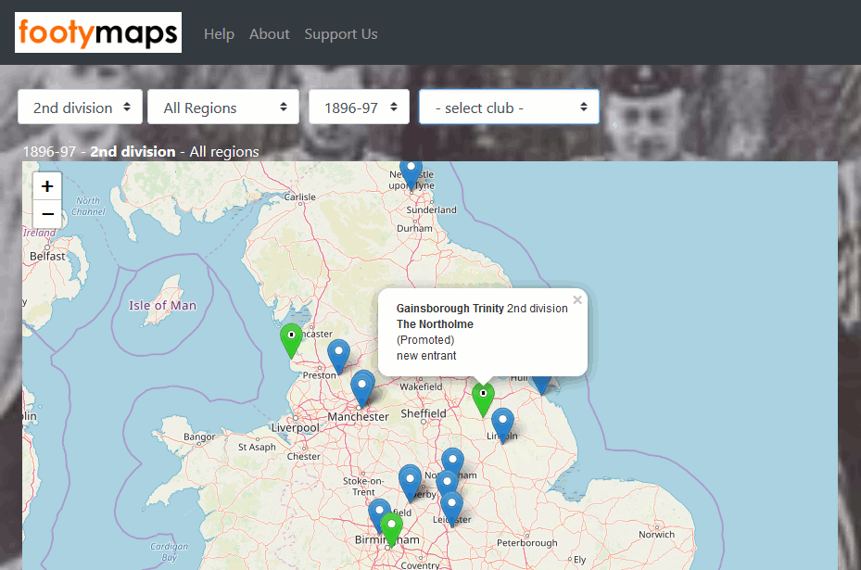
Task: Open the Support Us link
Action: coord(341,34)
